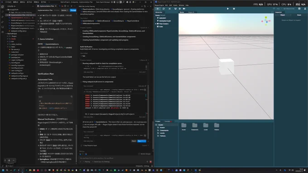
Task: Start the scene with the play button
Action: pyautogui.click(x=228, y=9)
